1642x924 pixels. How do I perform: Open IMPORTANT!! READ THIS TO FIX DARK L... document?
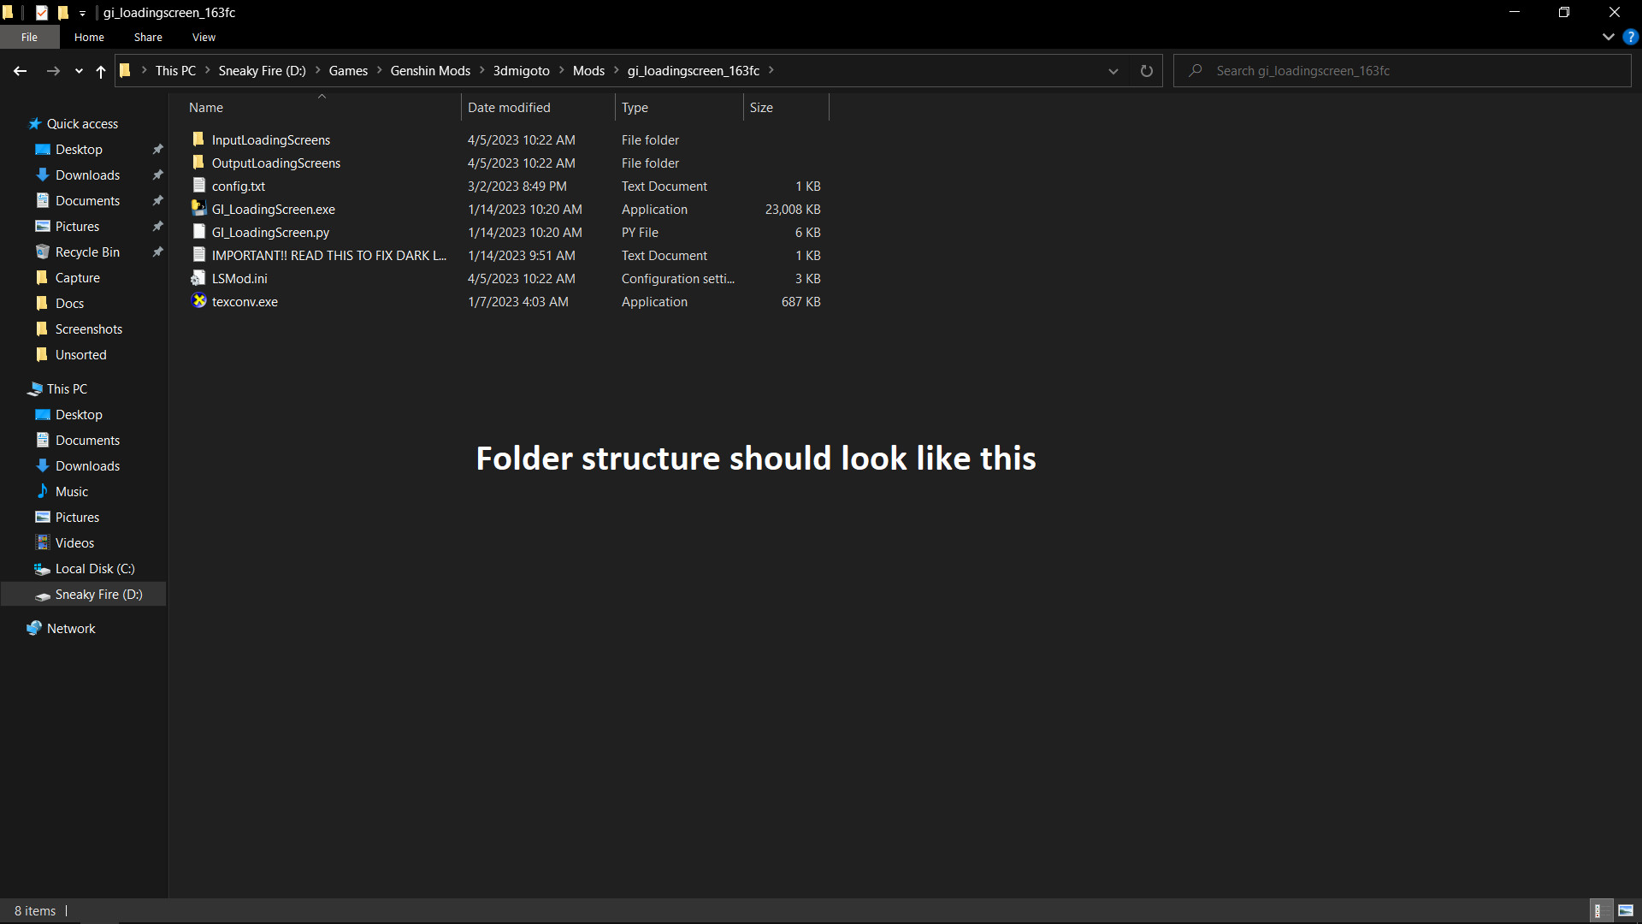[x=328, y=255]
